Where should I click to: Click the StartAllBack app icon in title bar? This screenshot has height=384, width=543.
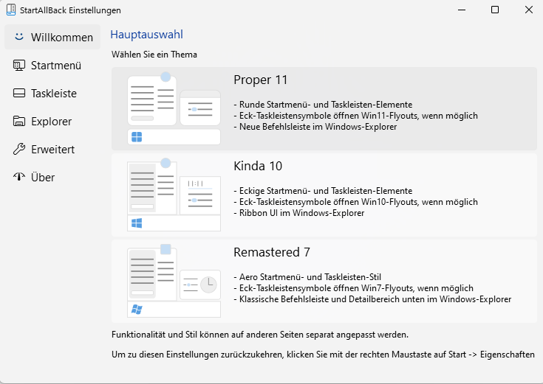click(x=11, y=10)
